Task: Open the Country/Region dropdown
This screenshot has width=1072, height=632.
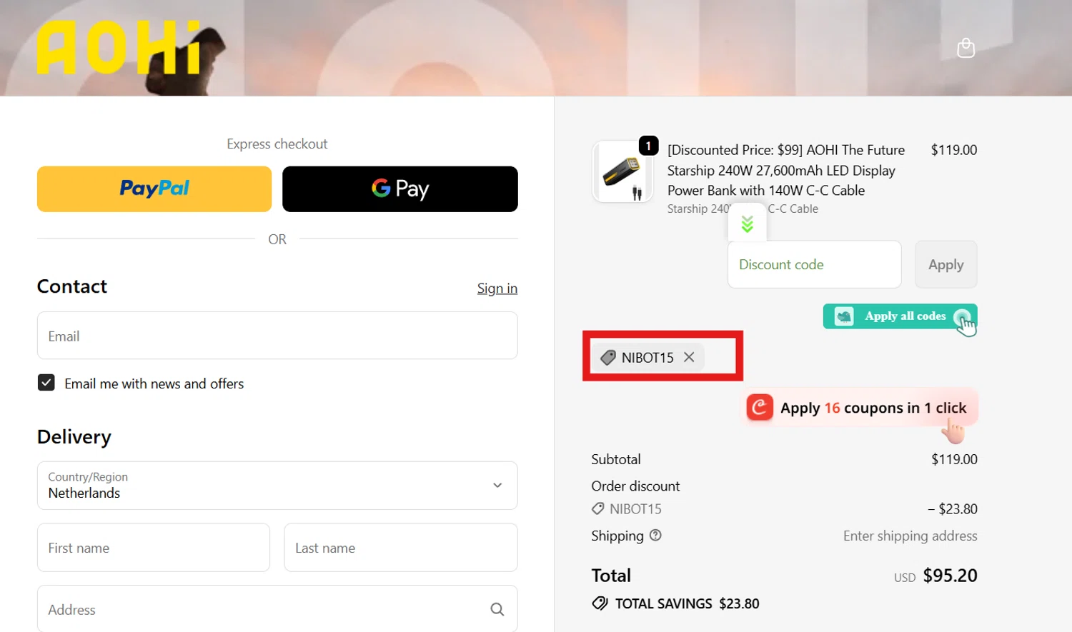Action: pos(277,486)
